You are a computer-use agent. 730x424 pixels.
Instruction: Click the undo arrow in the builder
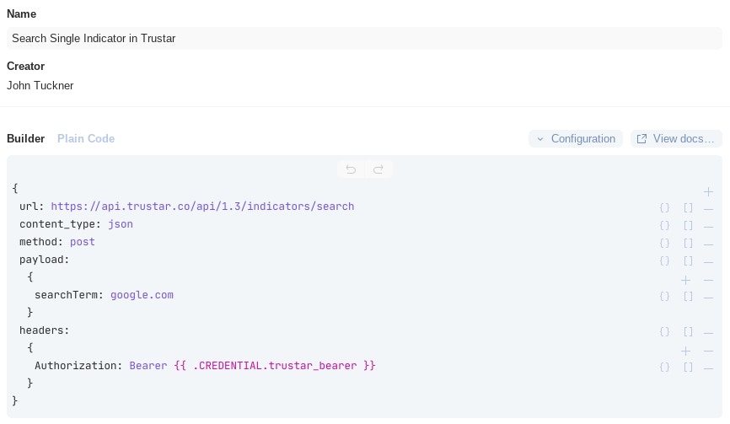(x=351, y=169)
